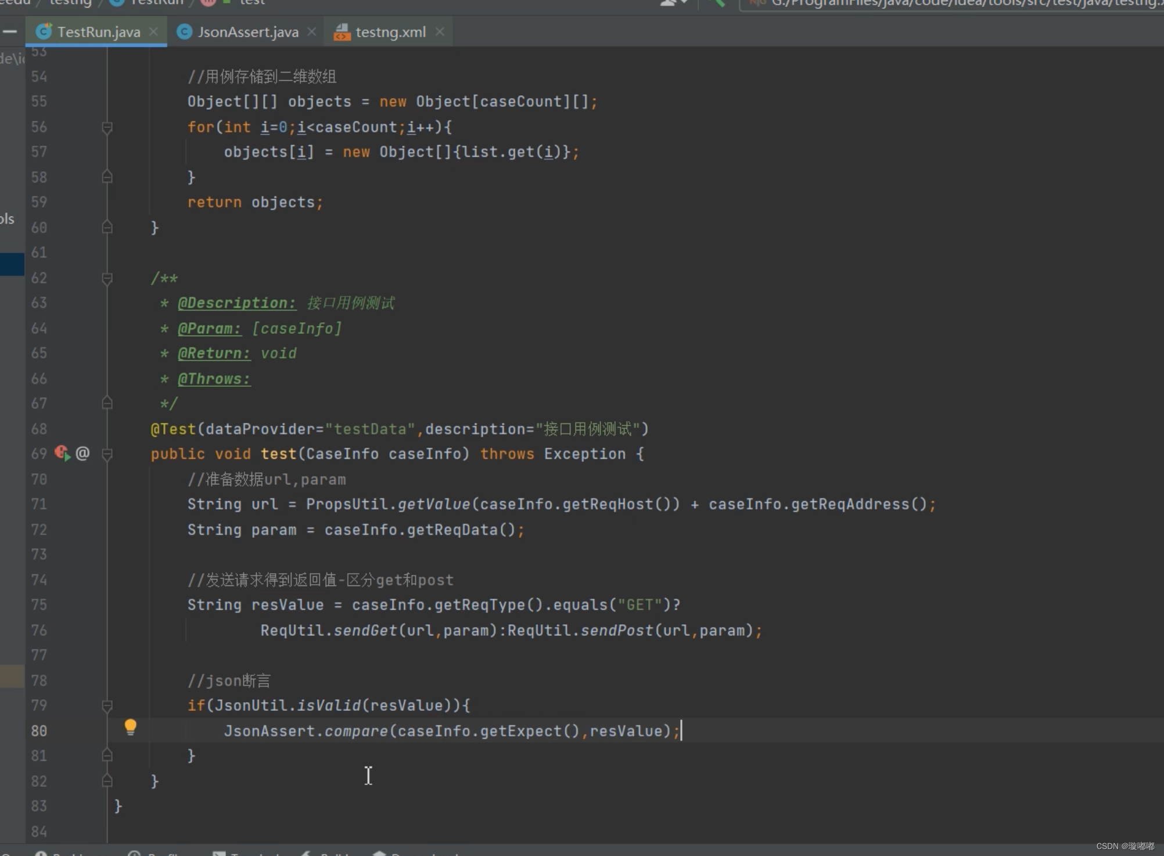Click the Javadoc fold end marker at line 67
The height and width of the screenshot is (856, 1164).
pyautogui.click(x=107, y=402)
